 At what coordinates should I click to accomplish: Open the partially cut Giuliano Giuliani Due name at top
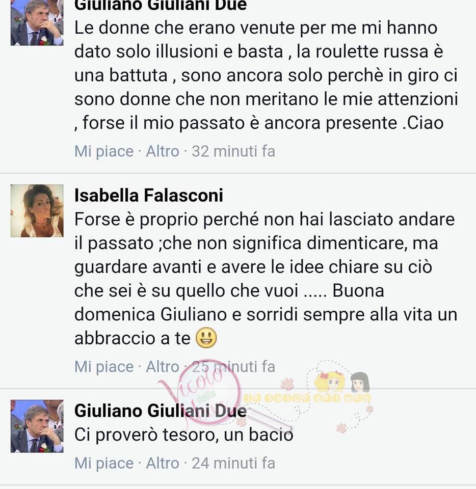(161, 6)
